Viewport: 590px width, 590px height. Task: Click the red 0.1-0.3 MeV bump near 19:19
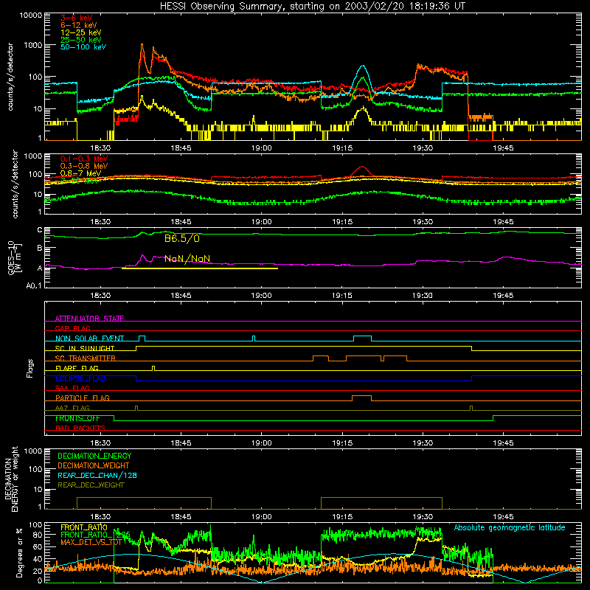point(362,167)
